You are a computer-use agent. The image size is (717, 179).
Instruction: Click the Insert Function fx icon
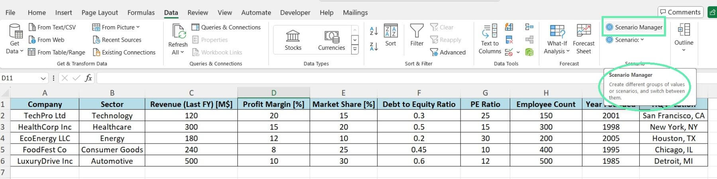point(88,78)
